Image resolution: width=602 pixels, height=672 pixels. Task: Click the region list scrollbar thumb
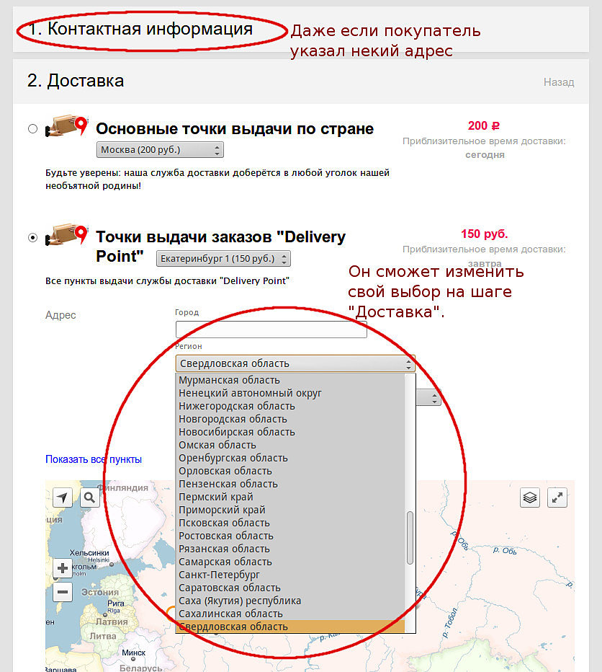click(410, 538)
